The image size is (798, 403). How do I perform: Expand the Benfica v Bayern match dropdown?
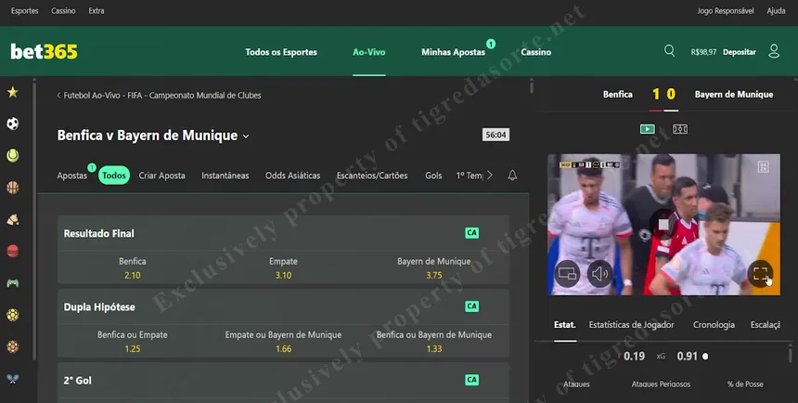246,136
